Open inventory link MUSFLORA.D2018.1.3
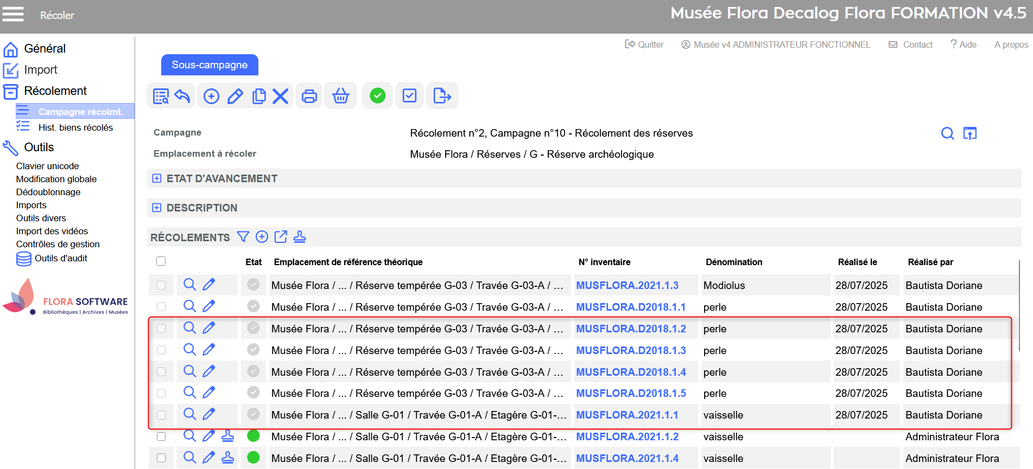 [x=631, y=350]
